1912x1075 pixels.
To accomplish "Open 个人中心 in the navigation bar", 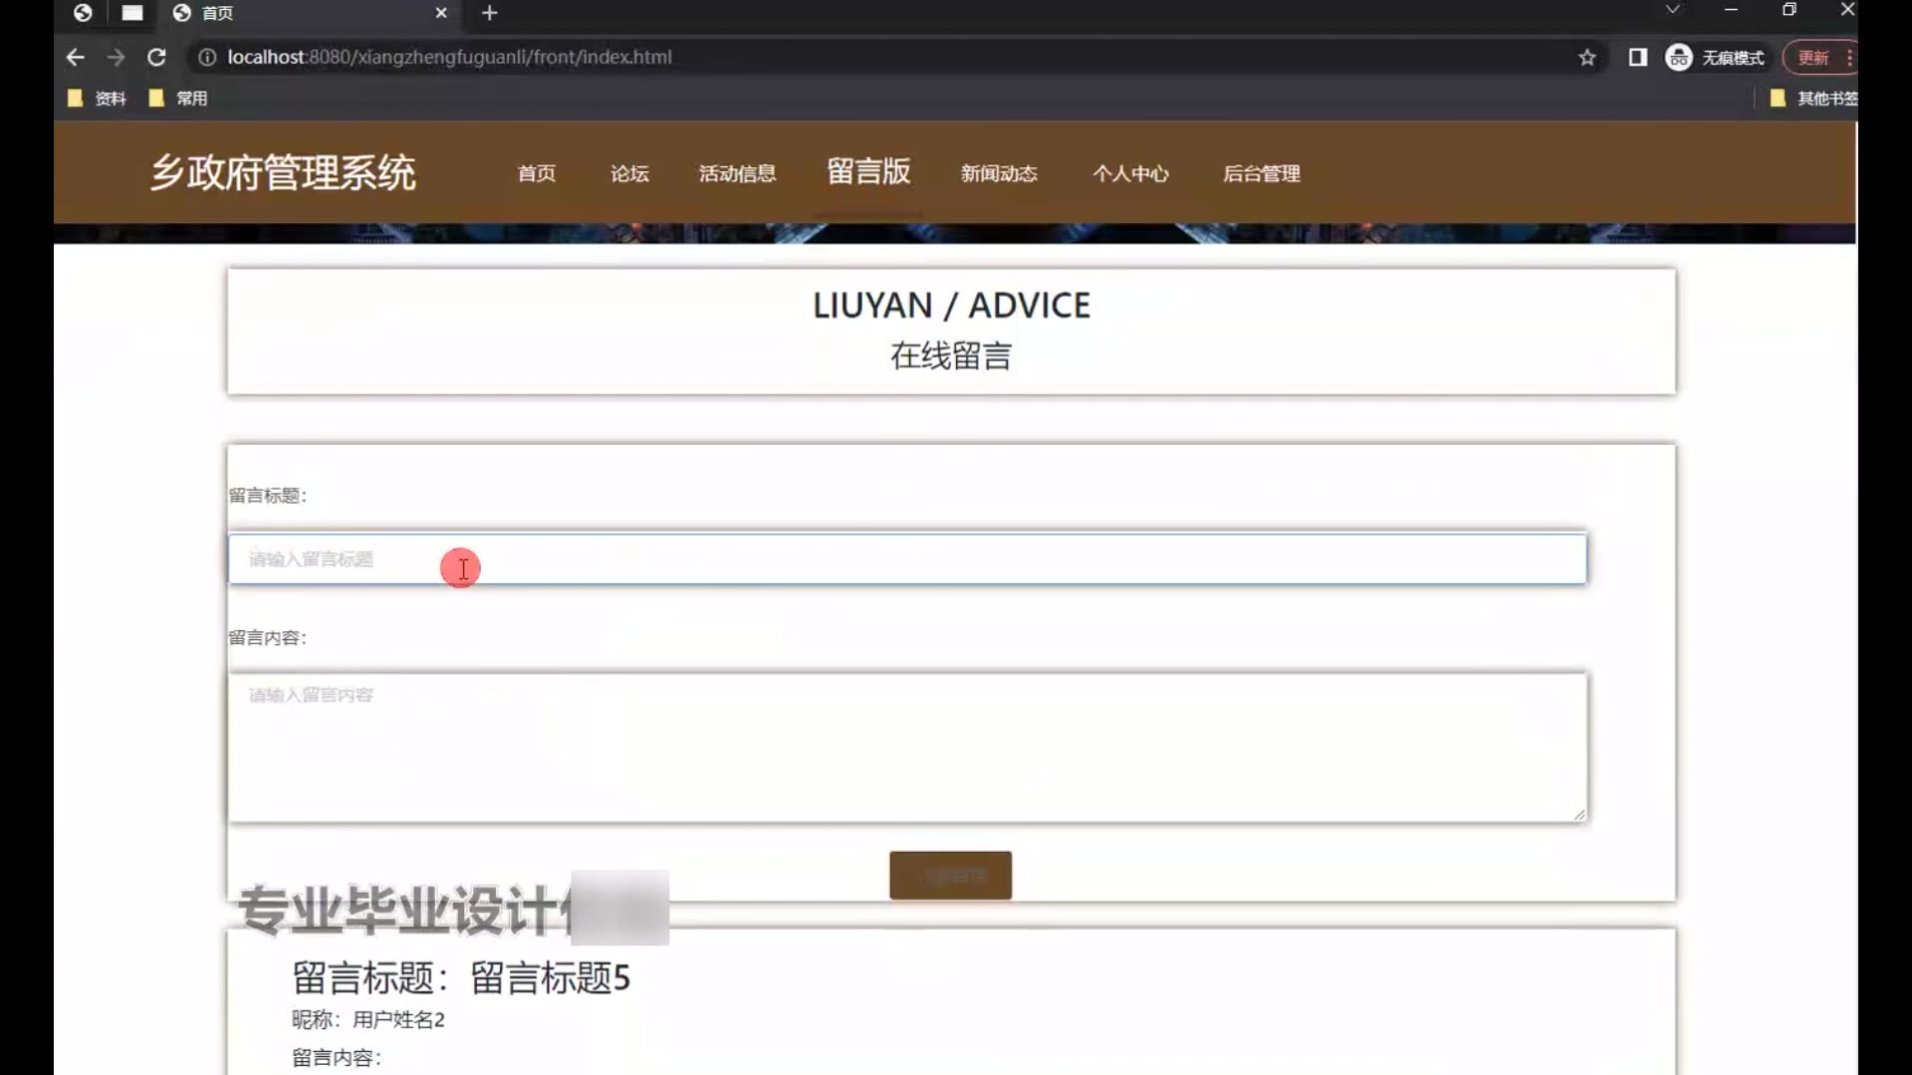I will click(1130, 174).
